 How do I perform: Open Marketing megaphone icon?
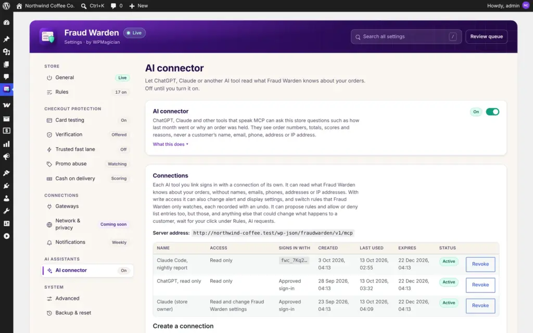(x=6, y=157)
